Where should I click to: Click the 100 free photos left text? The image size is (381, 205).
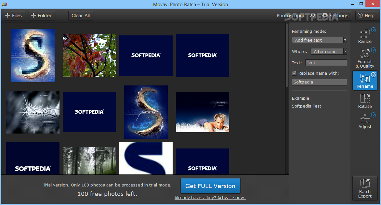[x=107, y=194]
